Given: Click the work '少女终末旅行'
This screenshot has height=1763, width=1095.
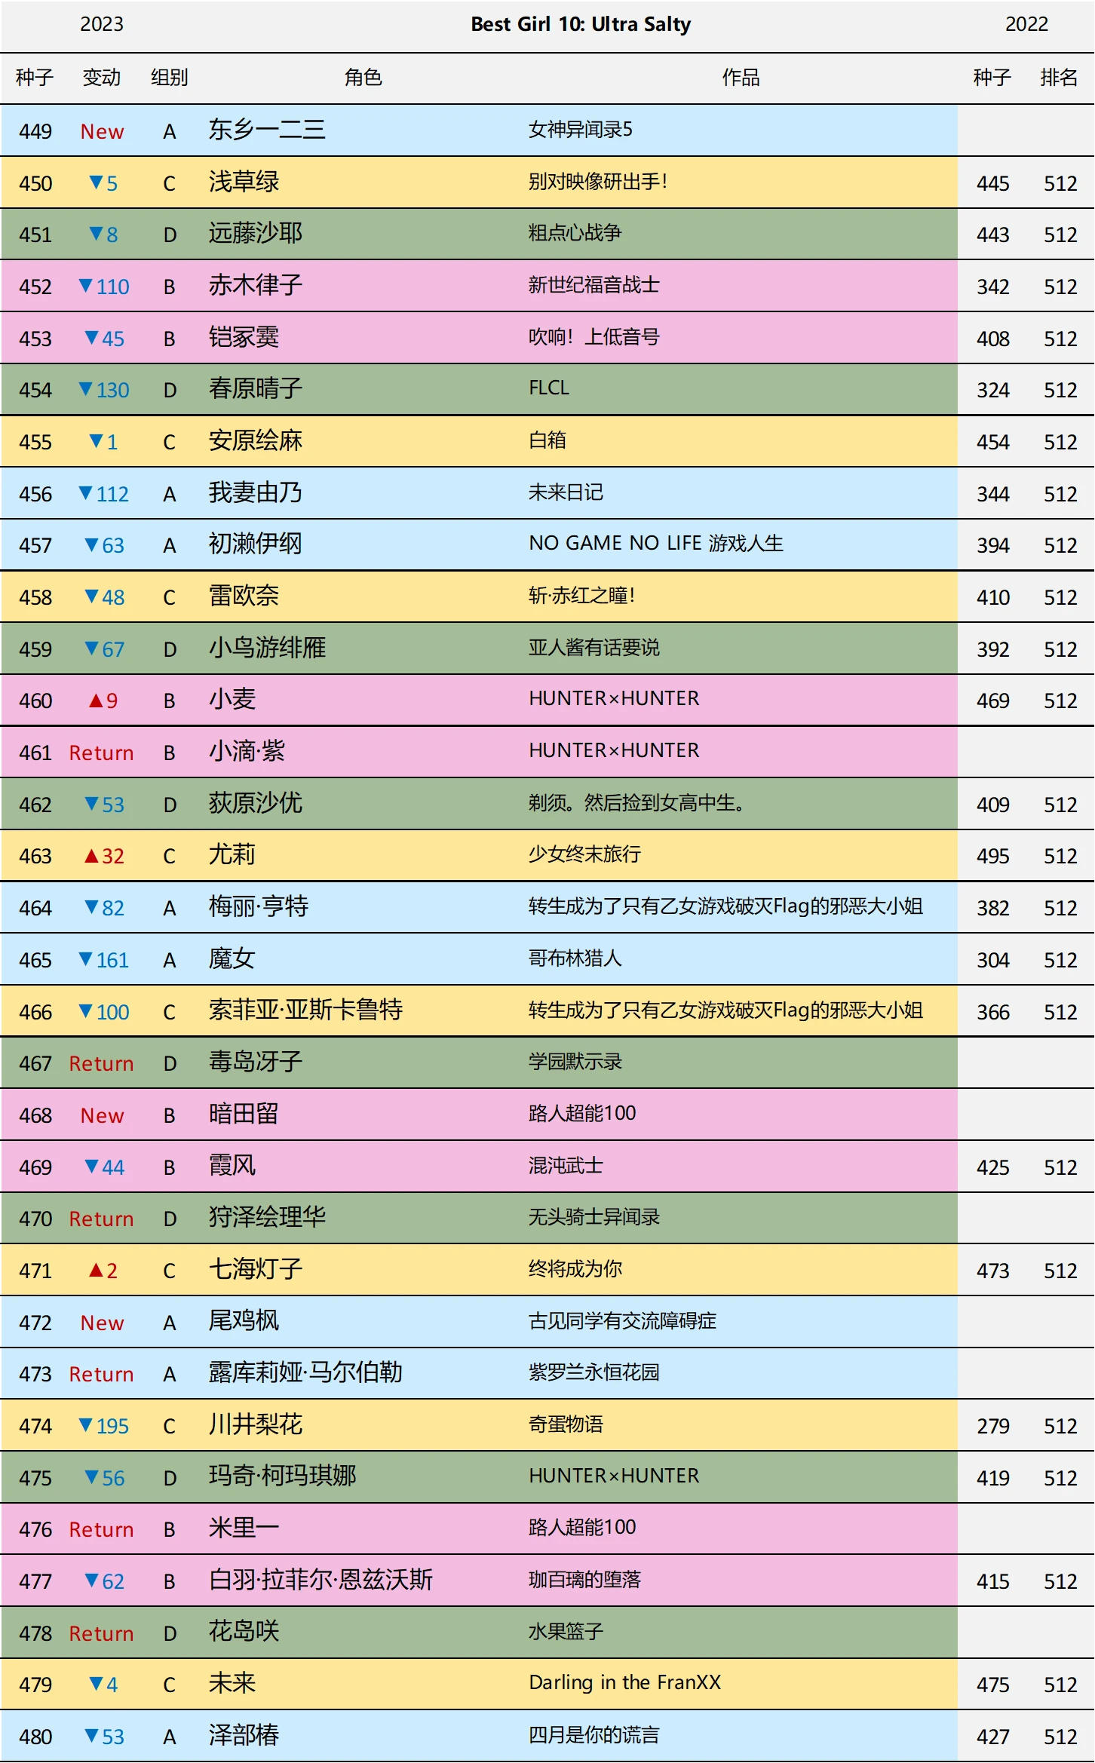Looking at the screenshot, I should click(x=584, y=854).
